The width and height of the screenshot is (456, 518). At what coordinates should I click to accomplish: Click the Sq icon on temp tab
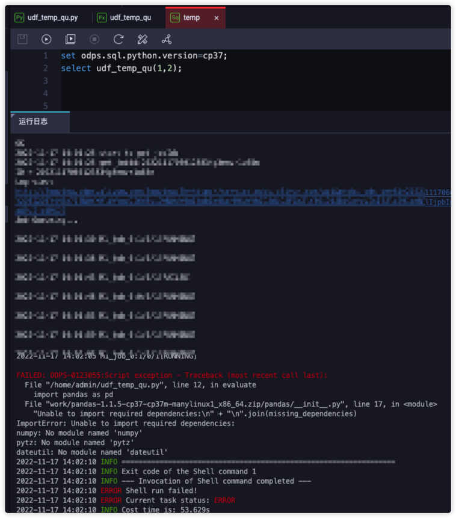click(x=175, y=17)
